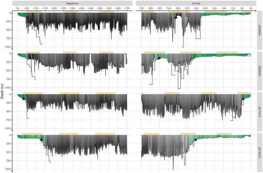Image resolution: width=263 pixels, height=173 pixels.
Task: Click the -12h tick label
Action: pos(233,8)
